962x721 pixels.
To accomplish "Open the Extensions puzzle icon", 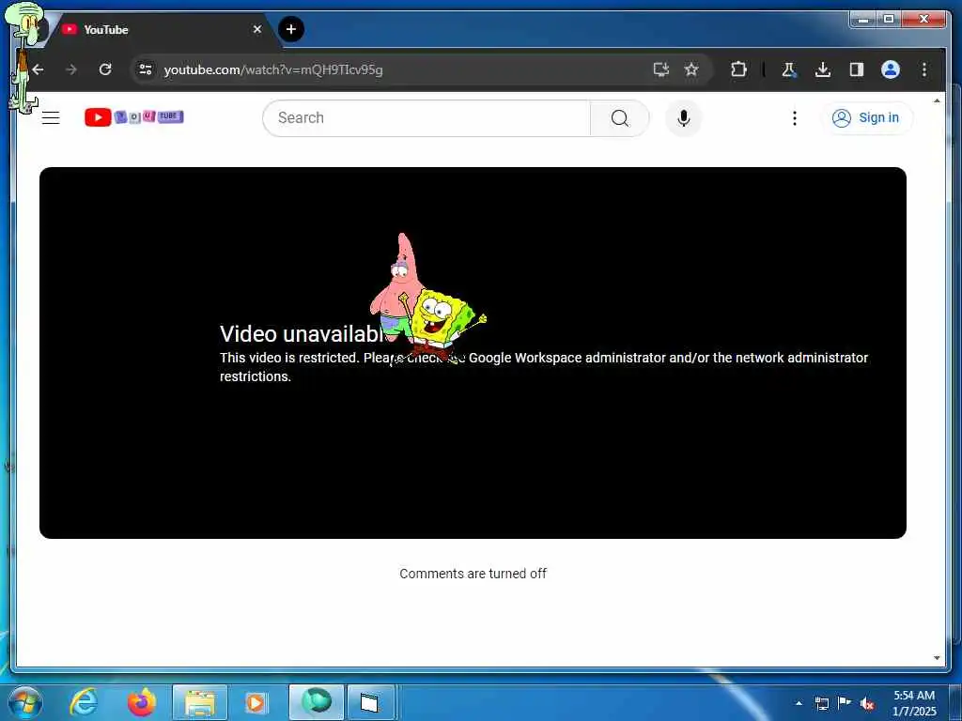I will [738, 69].
